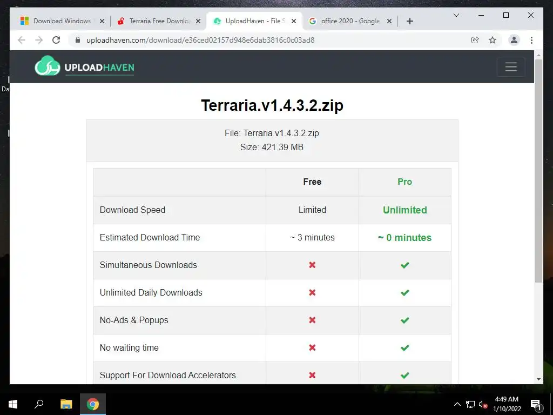Open the tab search dropdown arrow
The width and height of the screenshot is (553, 415).
456,15
